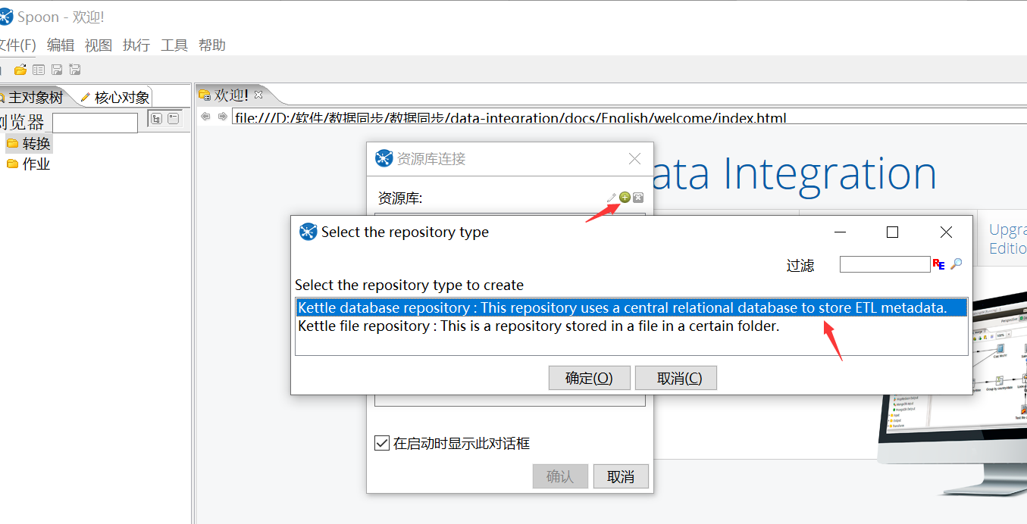Viewport: 1027px width, 524px height.
Task: Click folder icon beside 作业
Action: [x=12, y=164]
